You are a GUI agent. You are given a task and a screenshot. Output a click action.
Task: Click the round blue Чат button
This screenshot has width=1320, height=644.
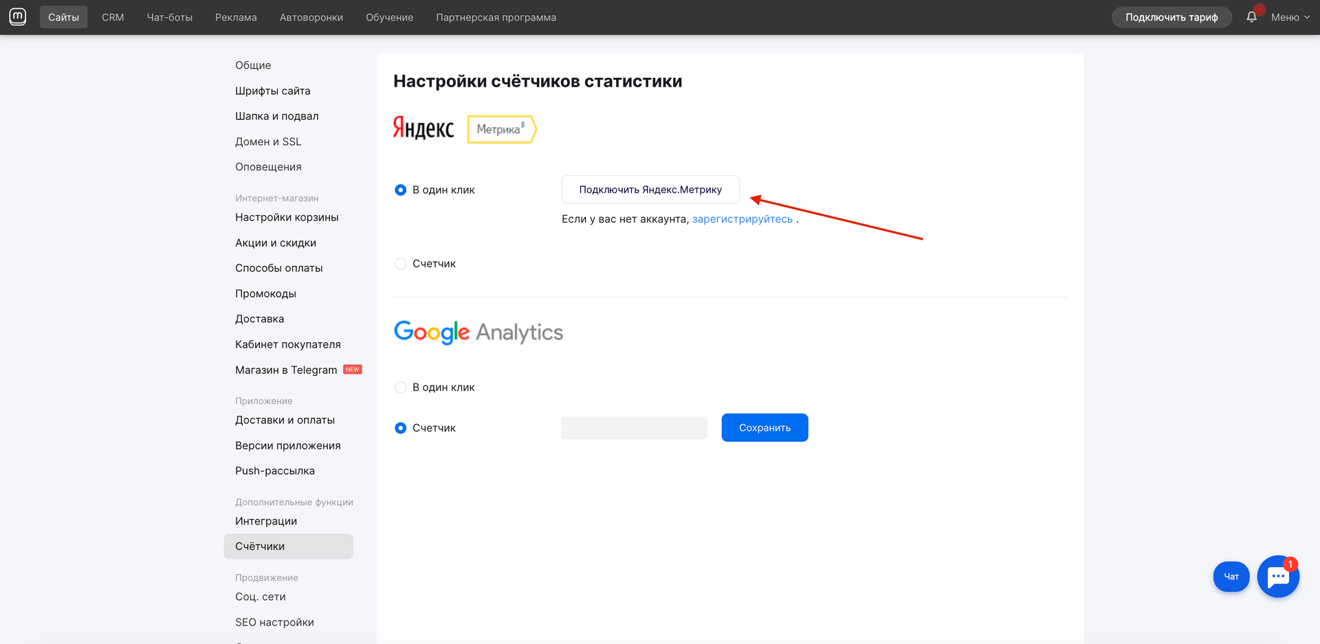(x=1231, y=577)
